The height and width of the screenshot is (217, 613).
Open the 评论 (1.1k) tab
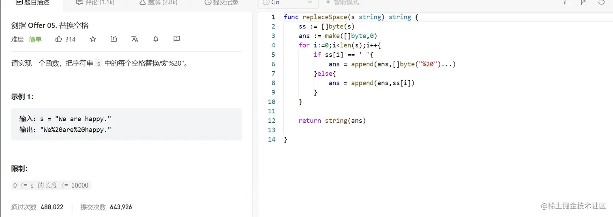click(x=95, y=2)
